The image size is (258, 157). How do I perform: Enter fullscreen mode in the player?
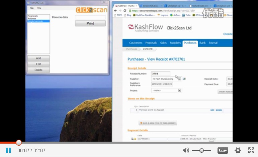pyautogui.click(x=251, y=150)
